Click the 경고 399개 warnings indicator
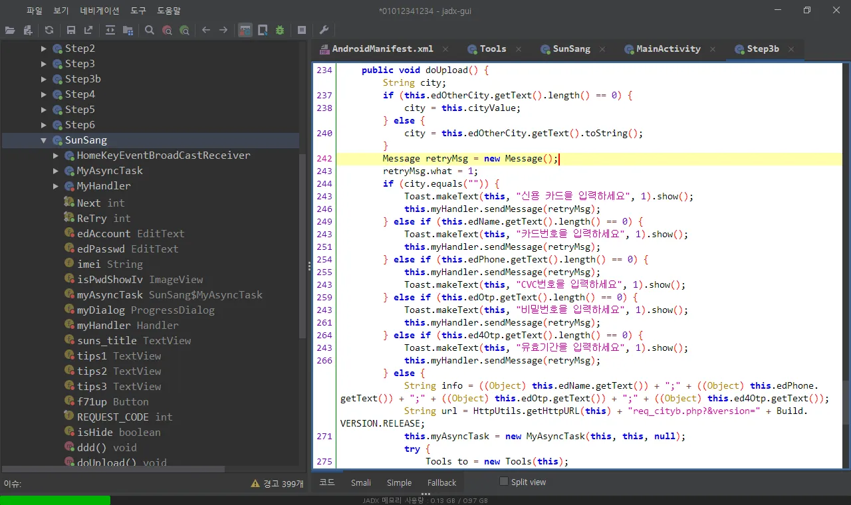851x505 pixels. pos(277,484)
